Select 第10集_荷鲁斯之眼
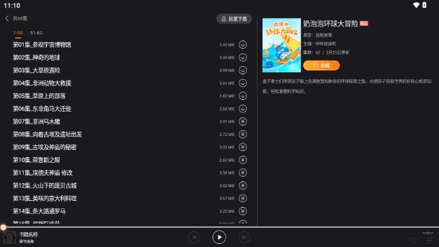 (x=36, y=160)
